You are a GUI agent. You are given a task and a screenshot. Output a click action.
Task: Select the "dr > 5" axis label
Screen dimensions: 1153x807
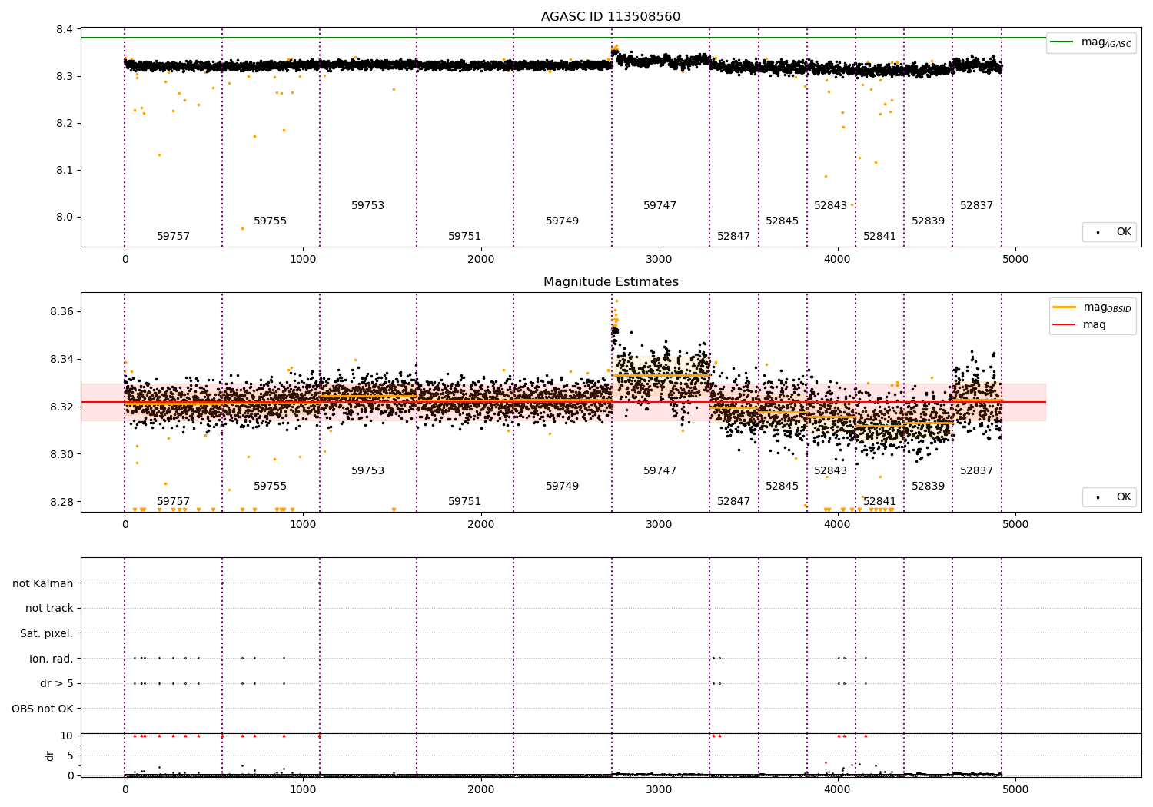(x=56, y=683)
